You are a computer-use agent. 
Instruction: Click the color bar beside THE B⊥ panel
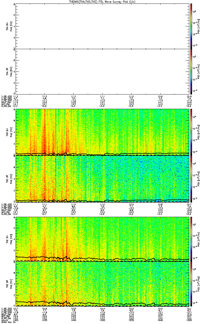[191, 239]
